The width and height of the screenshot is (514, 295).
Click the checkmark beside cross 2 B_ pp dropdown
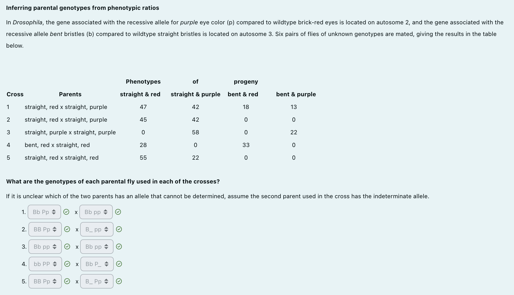[x=119, y=229]
